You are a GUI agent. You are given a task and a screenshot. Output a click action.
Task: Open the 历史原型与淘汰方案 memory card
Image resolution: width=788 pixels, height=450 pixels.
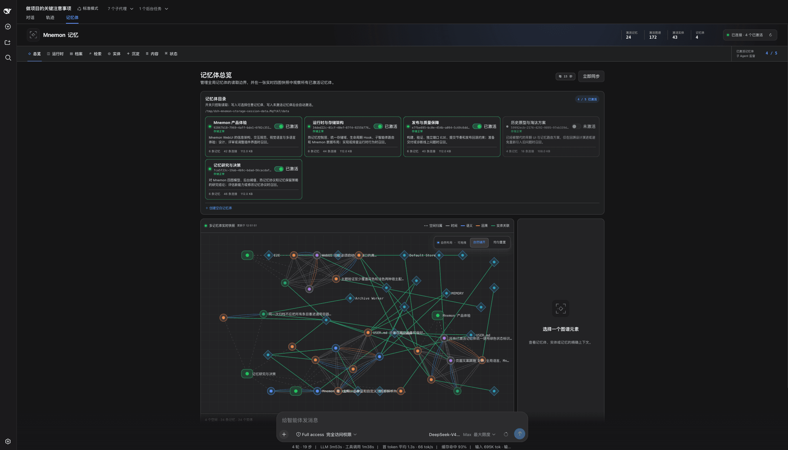click(x=551, y=137)
